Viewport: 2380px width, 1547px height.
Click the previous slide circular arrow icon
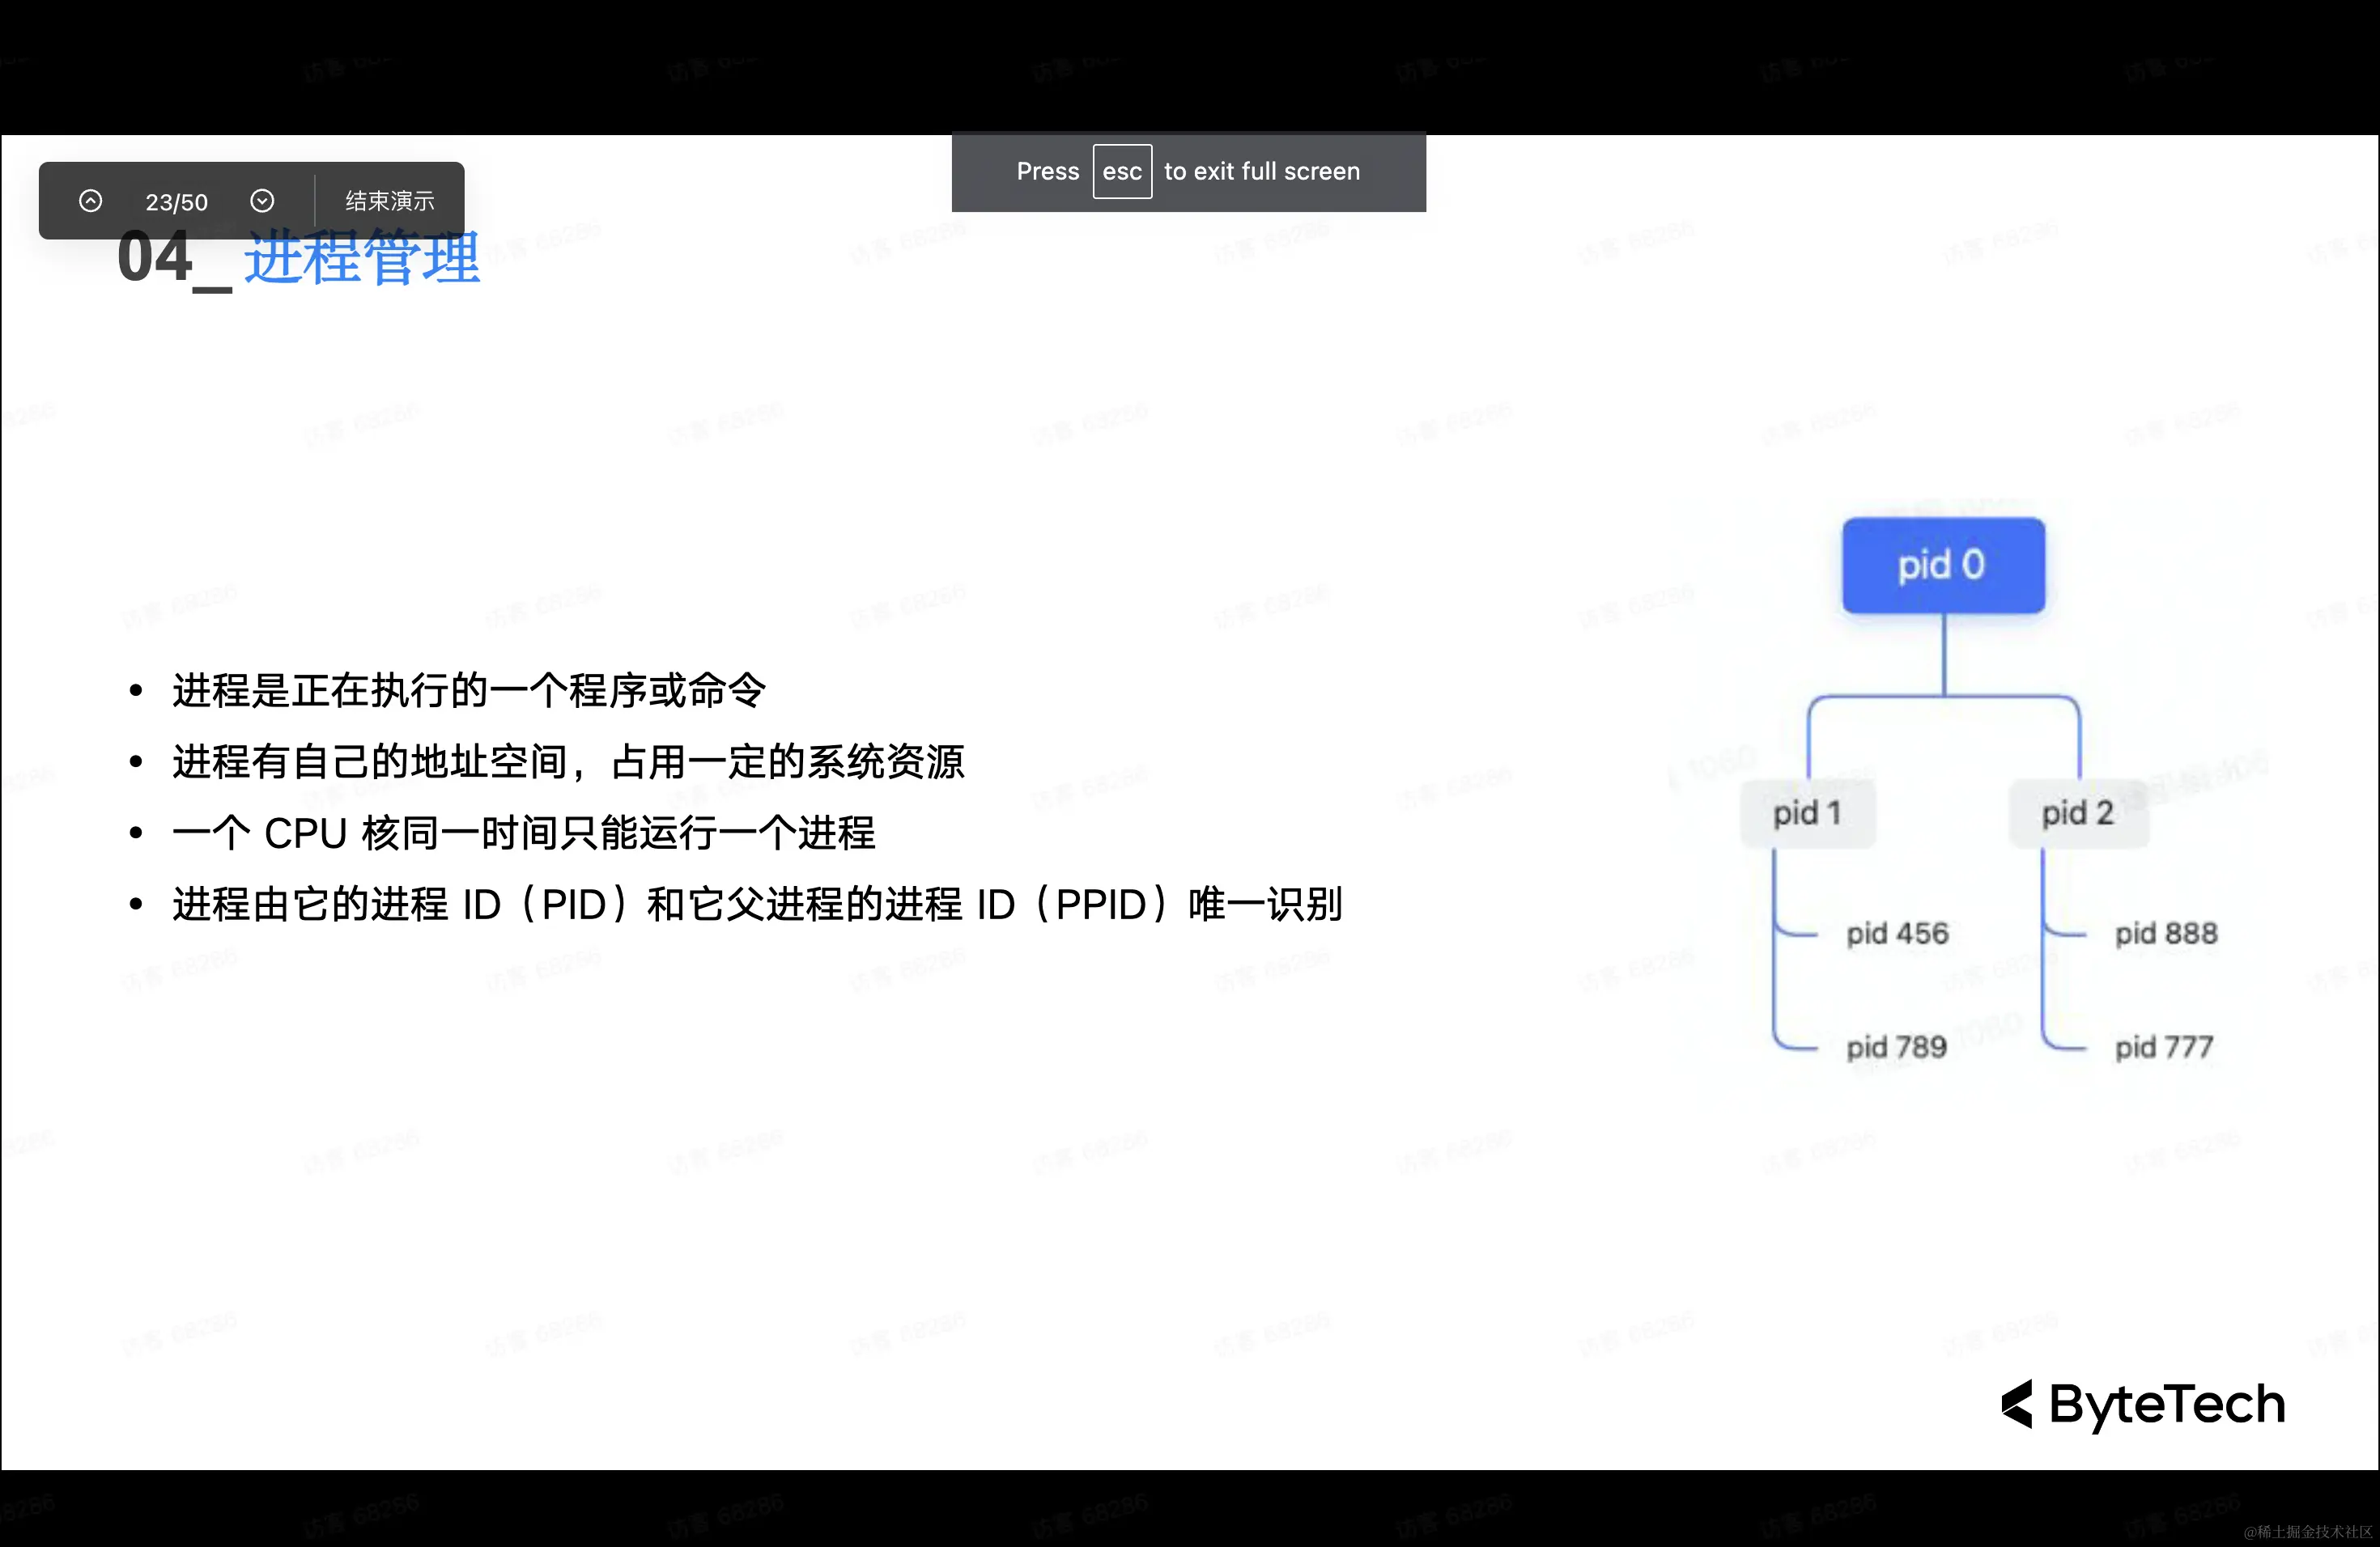pos(90,201)
